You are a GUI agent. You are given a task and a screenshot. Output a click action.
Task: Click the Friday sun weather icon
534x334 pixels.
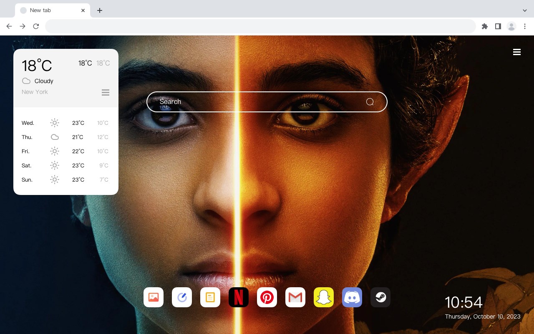click(x=55, y=151)
